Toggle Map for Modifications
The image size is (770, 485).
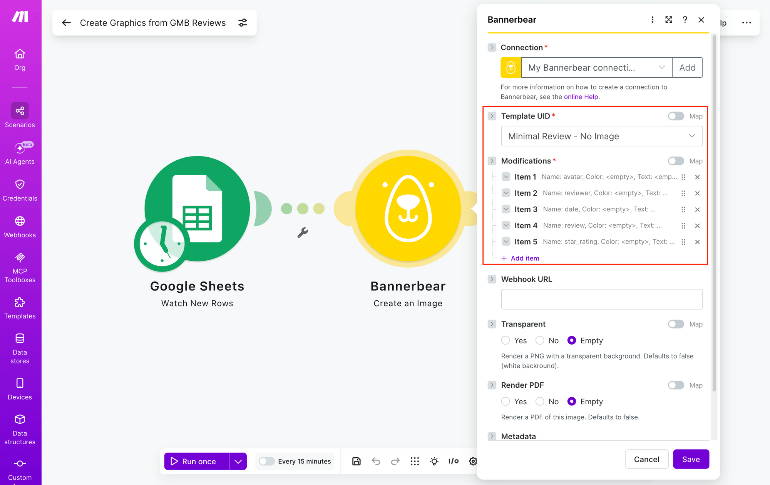(676, 161)
